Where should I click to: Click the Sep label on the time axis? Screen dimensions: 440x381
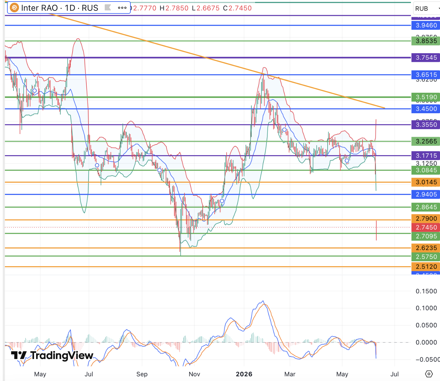142,374
